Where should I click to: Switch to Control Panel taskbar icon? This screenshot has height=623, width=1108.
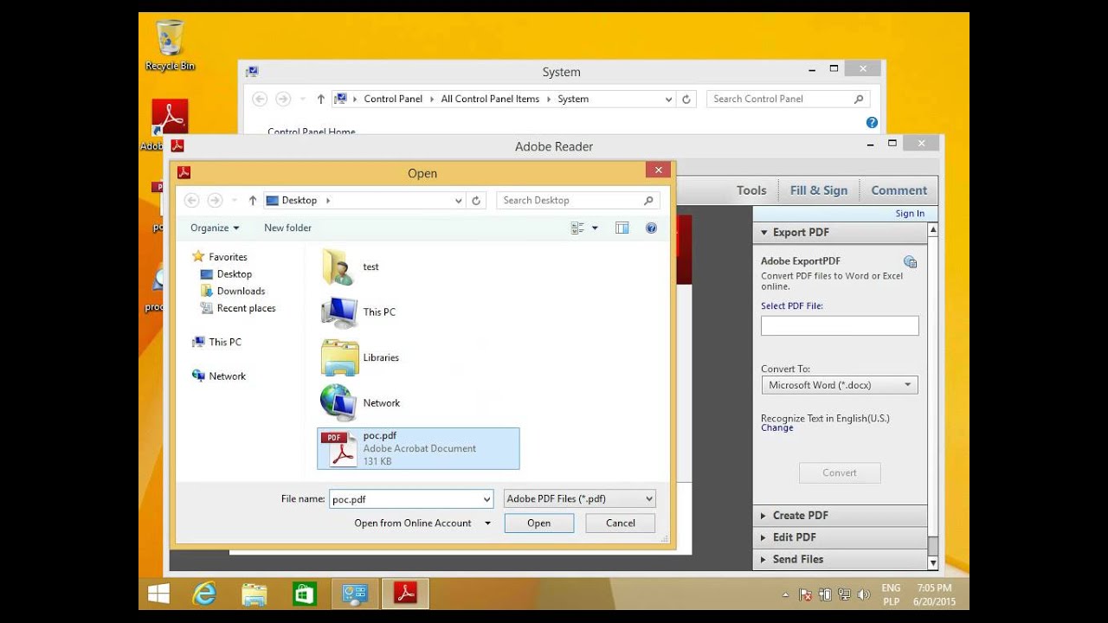355,594
